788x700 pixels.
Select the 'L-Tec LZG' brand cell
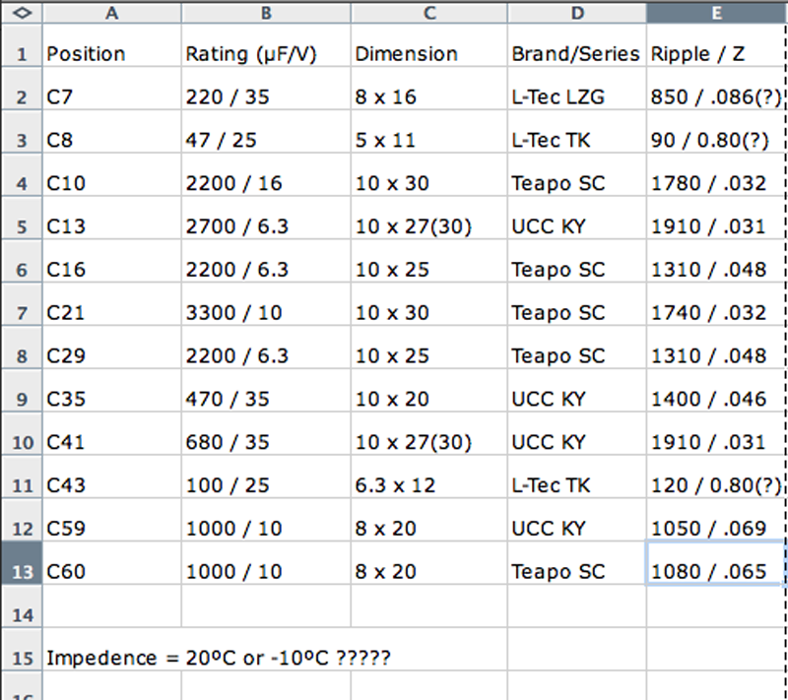tap(577, 96)
